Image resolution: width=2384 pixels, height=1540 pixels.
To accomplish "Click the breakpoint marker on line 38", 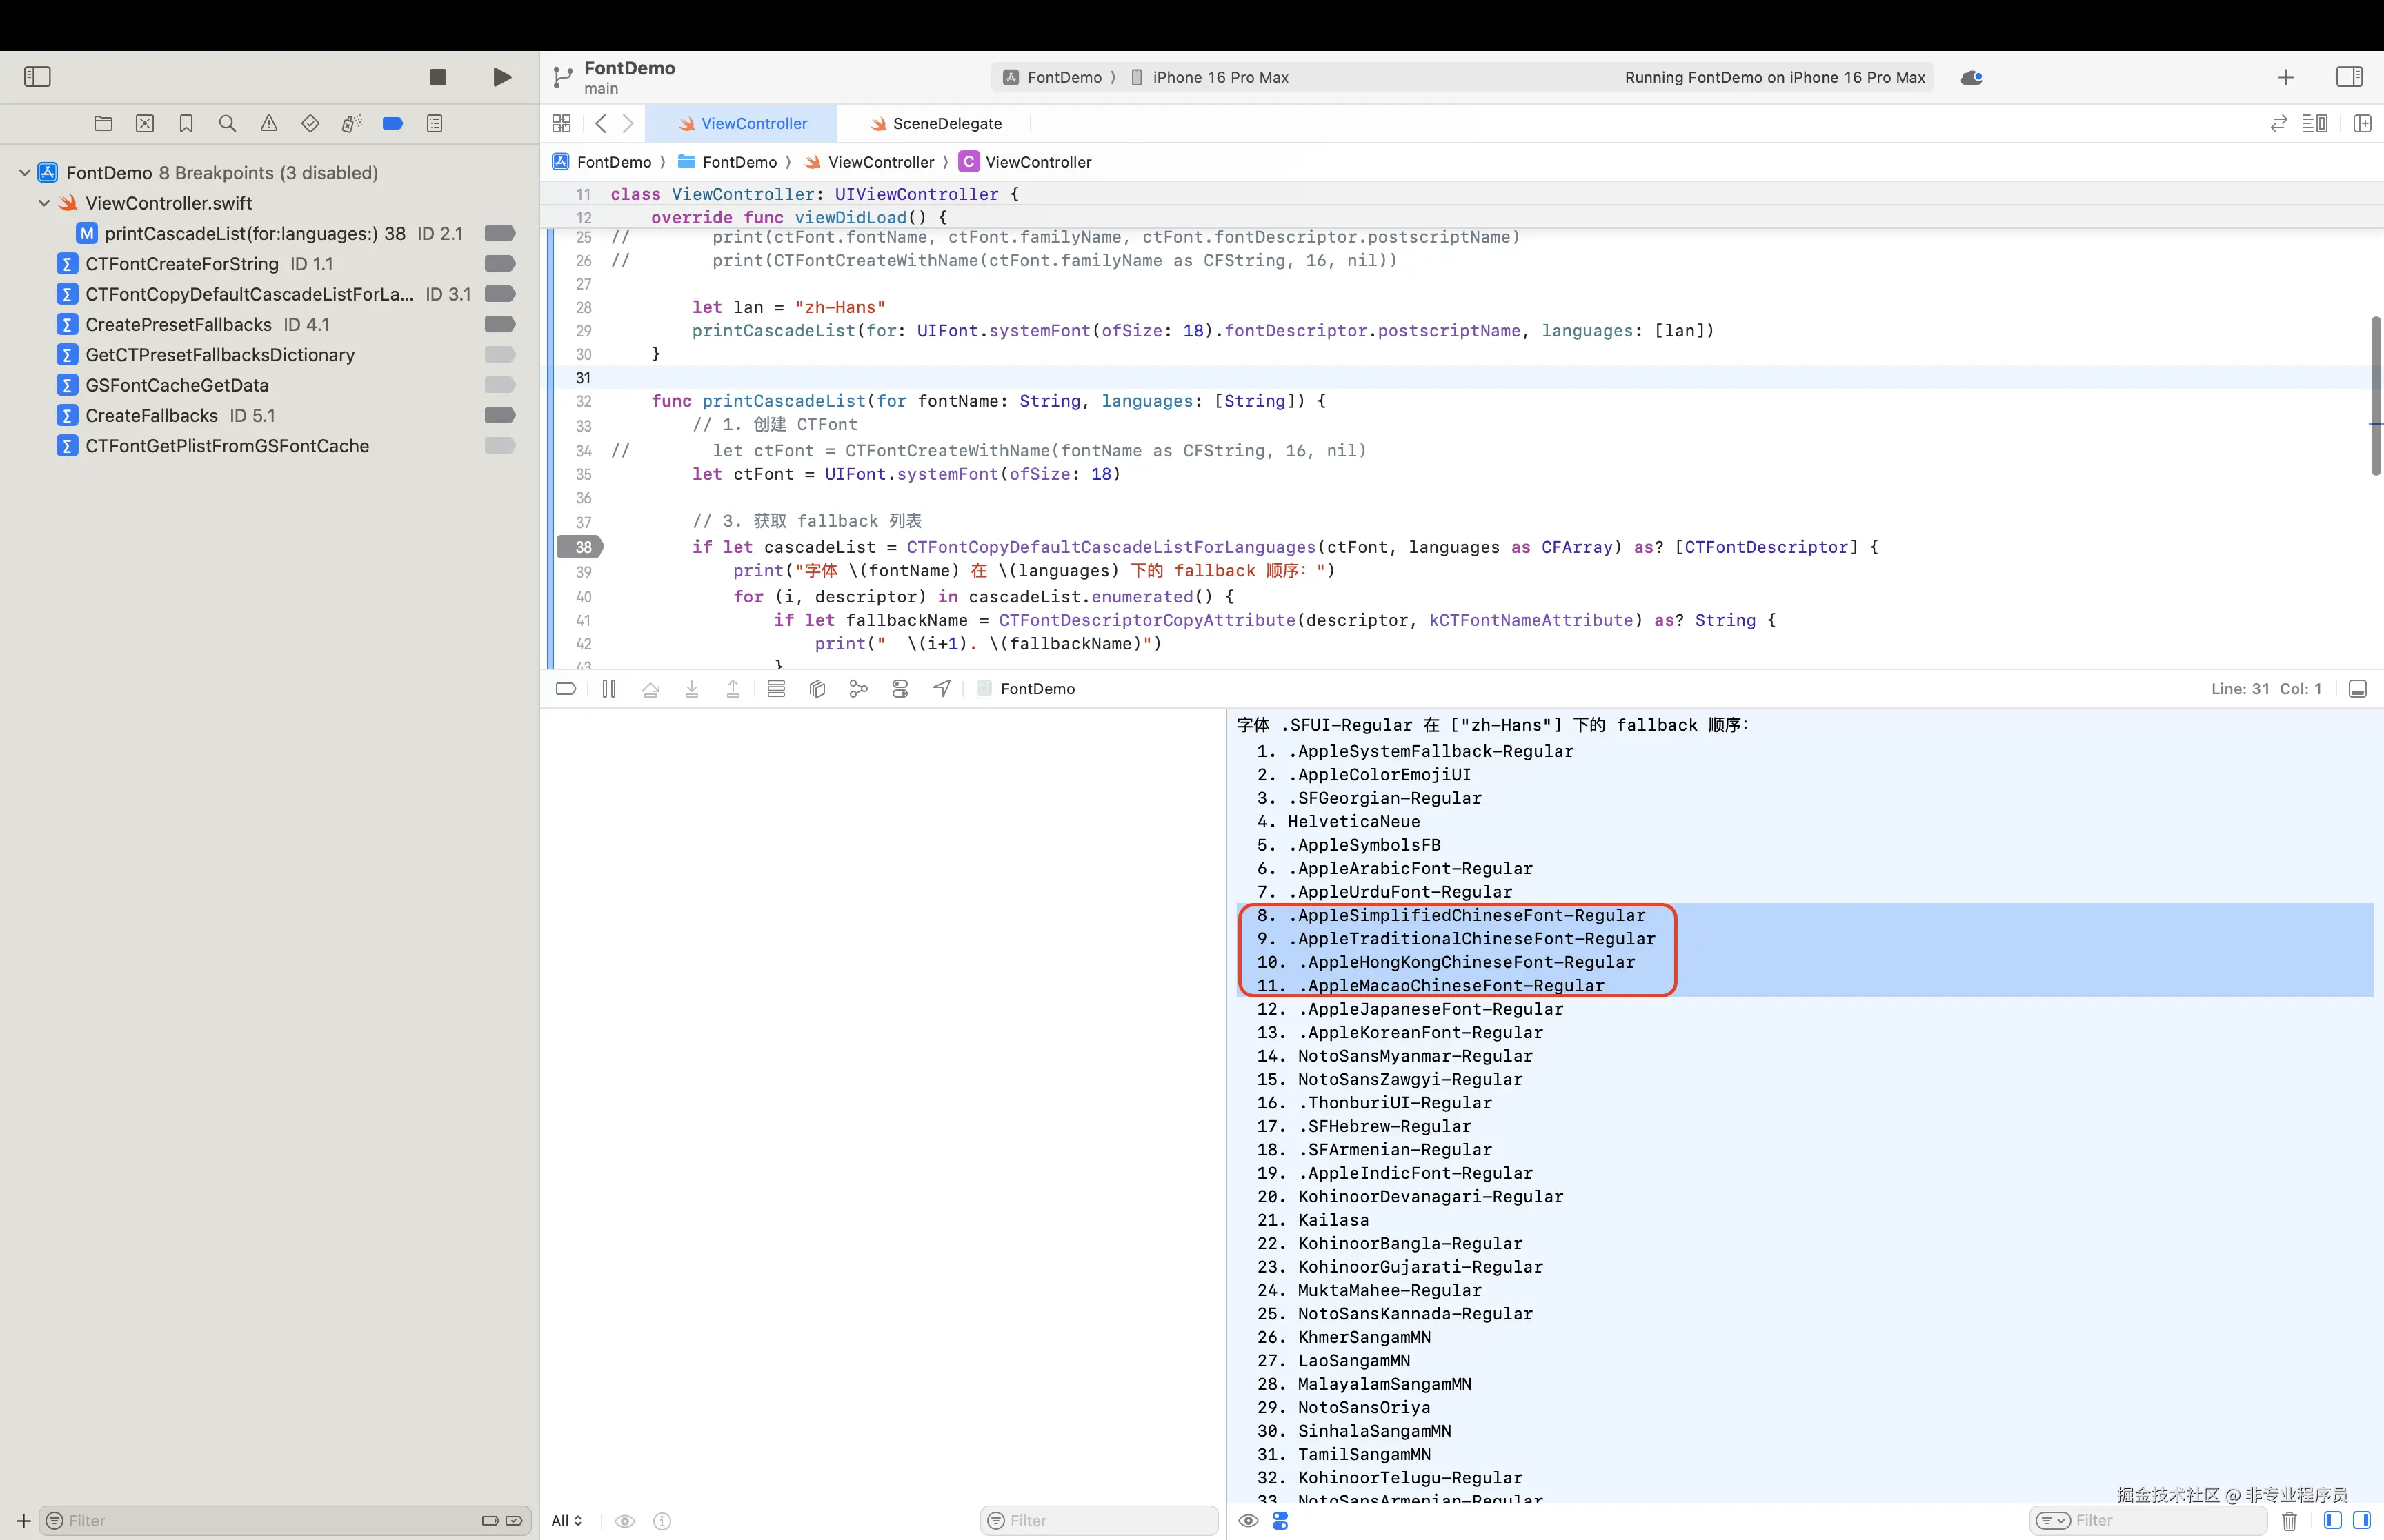I will 580,547.
